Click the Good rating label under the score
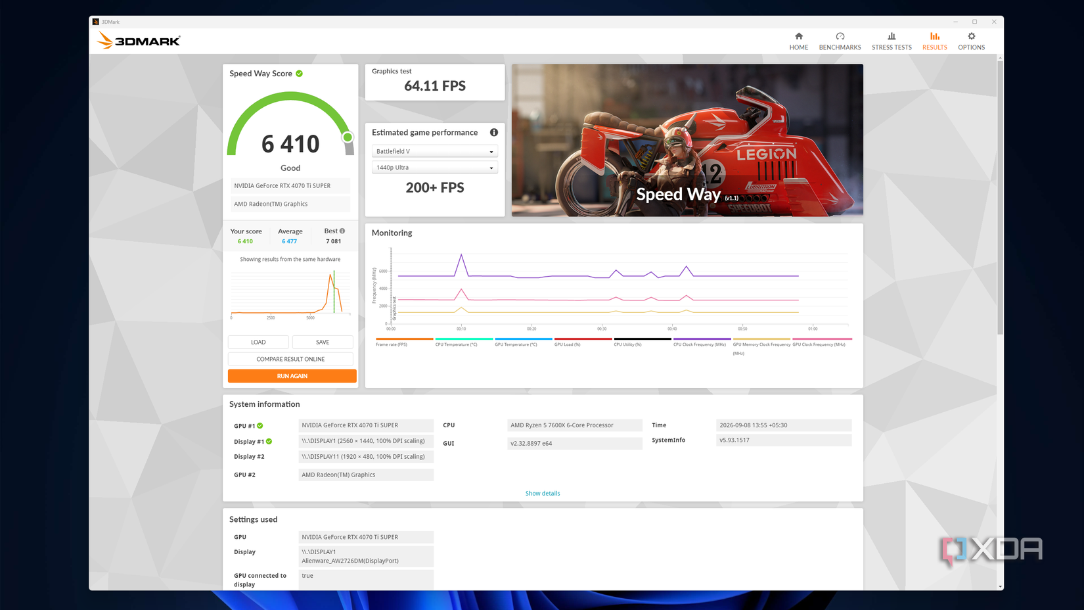Screen dimensions: 1084x610 (290, 168)
